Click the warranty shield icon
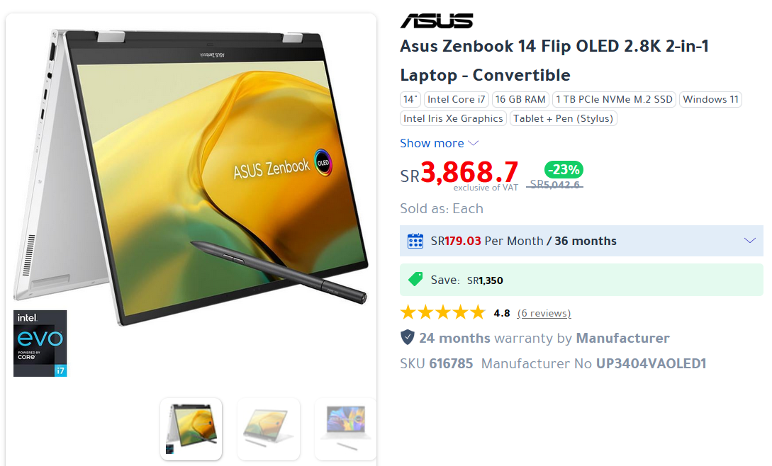 (x=407, y=338)
